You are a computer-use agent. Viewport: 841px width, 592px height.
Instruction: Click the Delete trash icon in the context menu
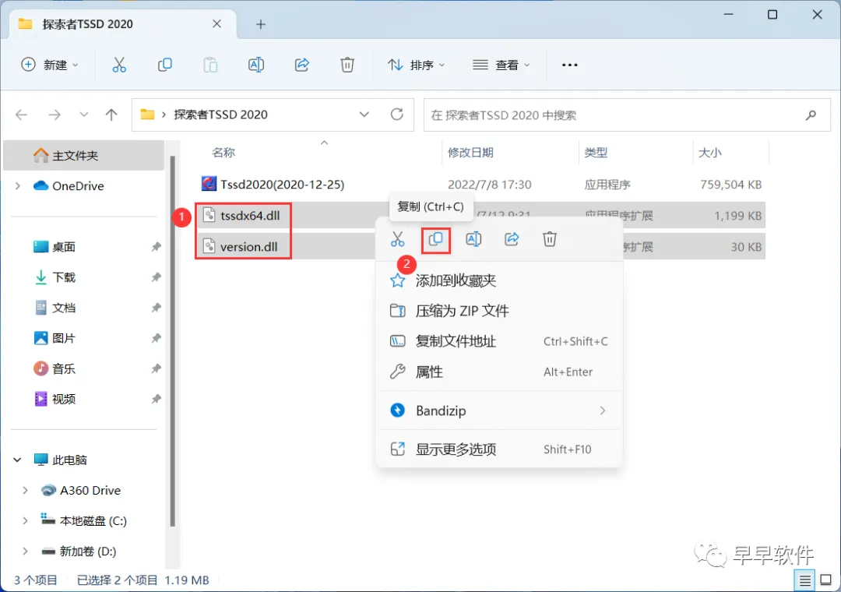pos(550,239)
